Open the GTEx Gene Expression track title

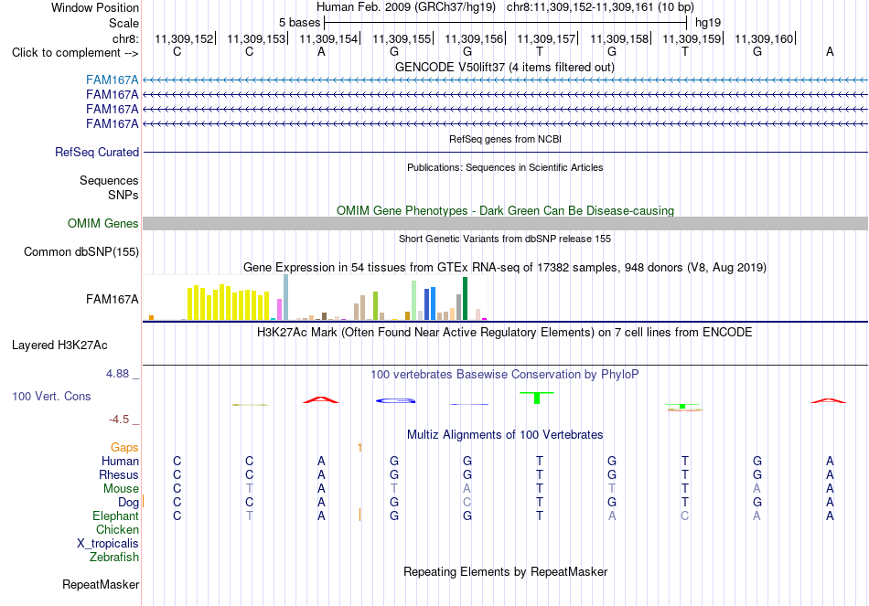point(504,268)
